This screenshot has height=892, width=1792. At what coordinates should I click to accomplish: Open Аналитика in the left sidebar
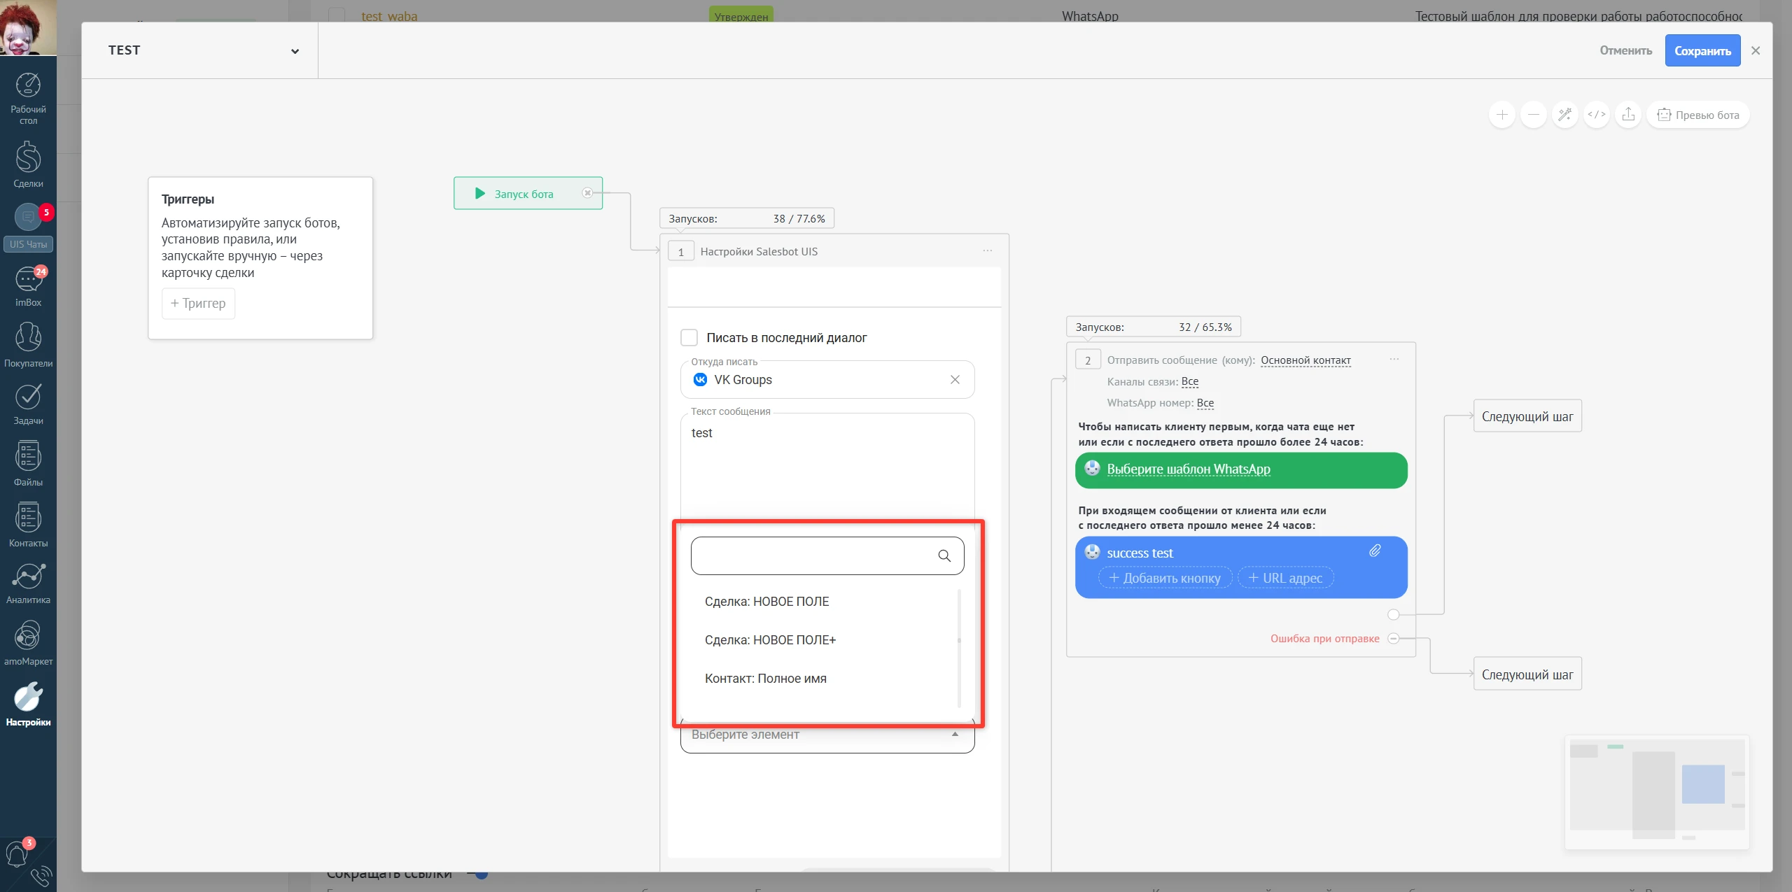28,583
